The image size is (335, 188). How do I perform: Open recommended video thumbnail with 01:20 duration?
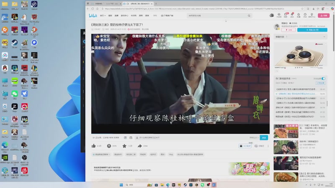(286, 147)
